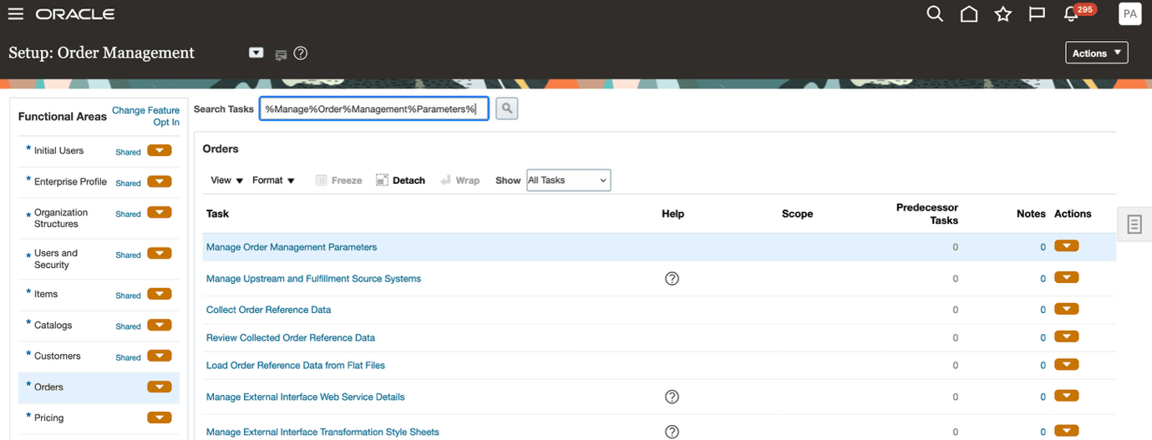
Task: Open actions for Load Order Reference Data row
Action: coord(1067,365)
